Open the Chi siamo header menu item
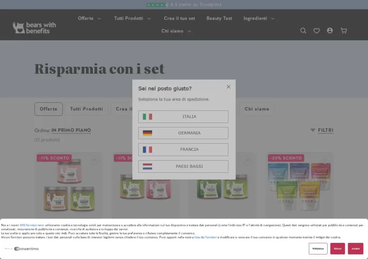This screenshot has width=368, height=259. pyautogui.click(x=172, y=31)
